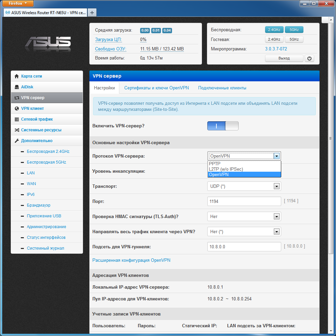The image size is (336, 336).
Task: Click the power icon button next to Выход
Action: (309, 58)
